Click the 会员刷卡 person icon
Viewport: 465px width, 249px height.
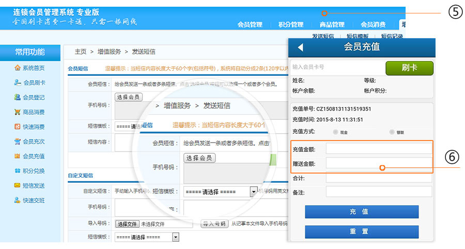pos(18,83)
